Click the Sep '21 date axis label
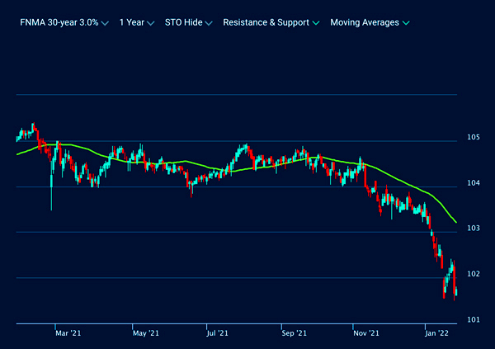The height and width of the screenshot is (349, 495). tap(294, 333)
